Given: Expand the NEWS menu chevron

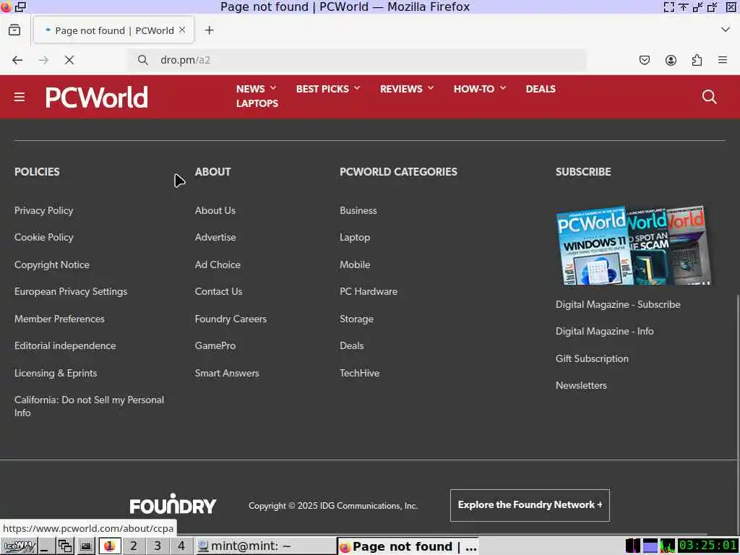Looking at the screenshot, I should [x=273, y=87].
